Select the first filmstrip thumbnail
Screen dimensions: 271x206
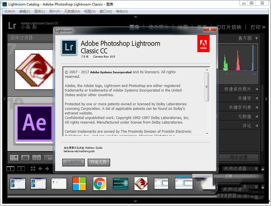tap(18, 183)
